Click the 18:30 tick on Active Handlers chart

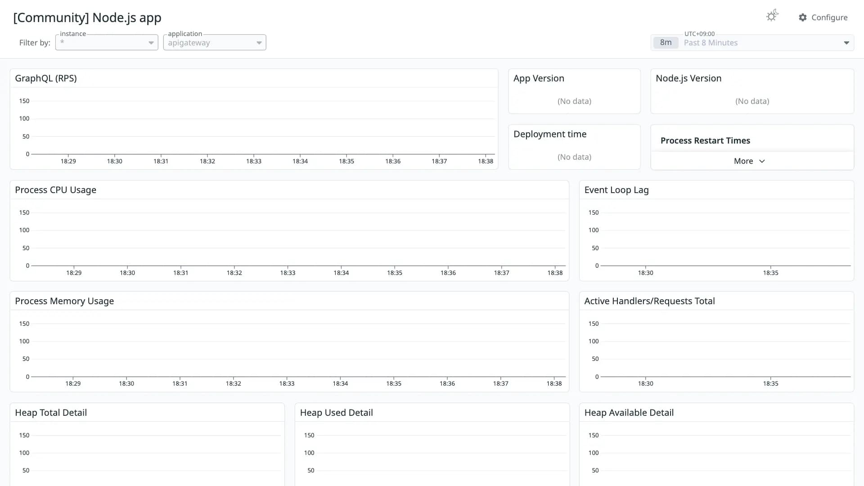[645, 383]
